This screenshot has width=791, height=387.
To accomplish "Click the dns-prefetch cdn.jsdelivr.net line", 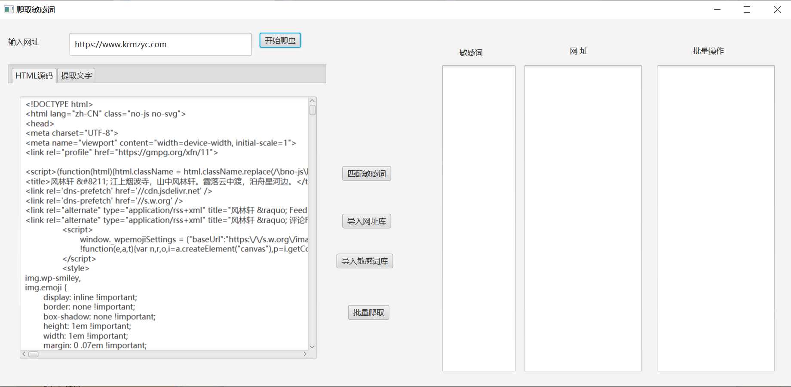I will 119,191.
